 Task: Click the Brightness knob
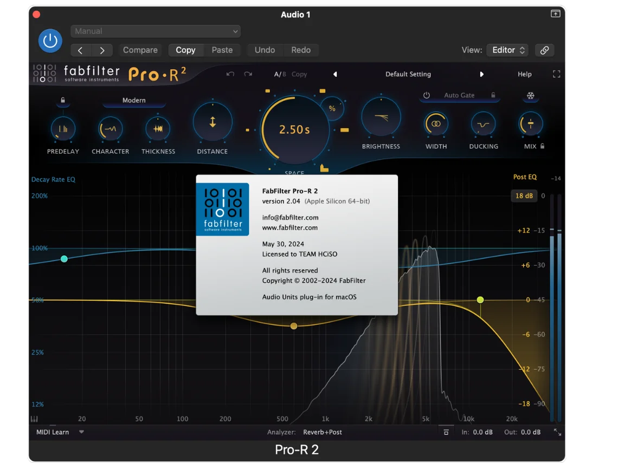click(381, 118)
